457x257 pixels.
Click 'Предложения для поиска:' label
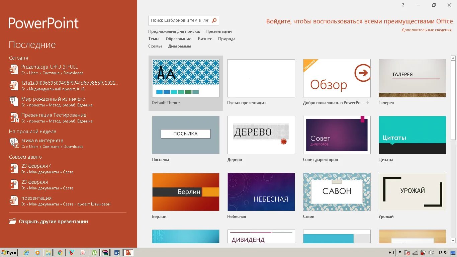tap(174, 31)
